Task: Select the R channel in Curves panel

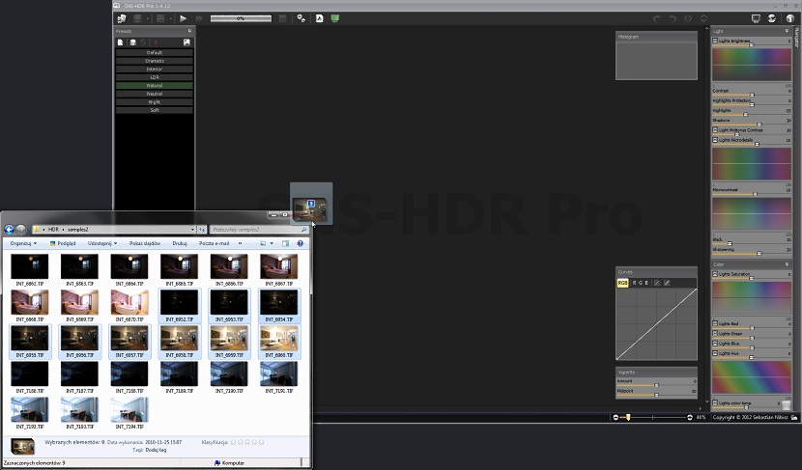Action: tap(635, 283)
